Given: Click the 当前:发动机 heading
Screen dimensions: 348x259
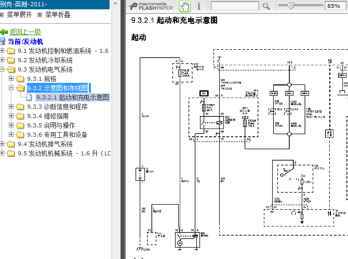Looking at the screenshot, I should pyautogui.click(x=25, y=41).
